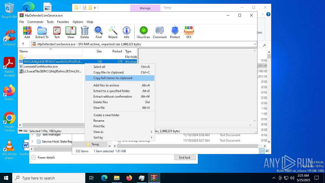Click Microsoft Edge in the taskbar

pyautogui.click(x=104, y=178)
